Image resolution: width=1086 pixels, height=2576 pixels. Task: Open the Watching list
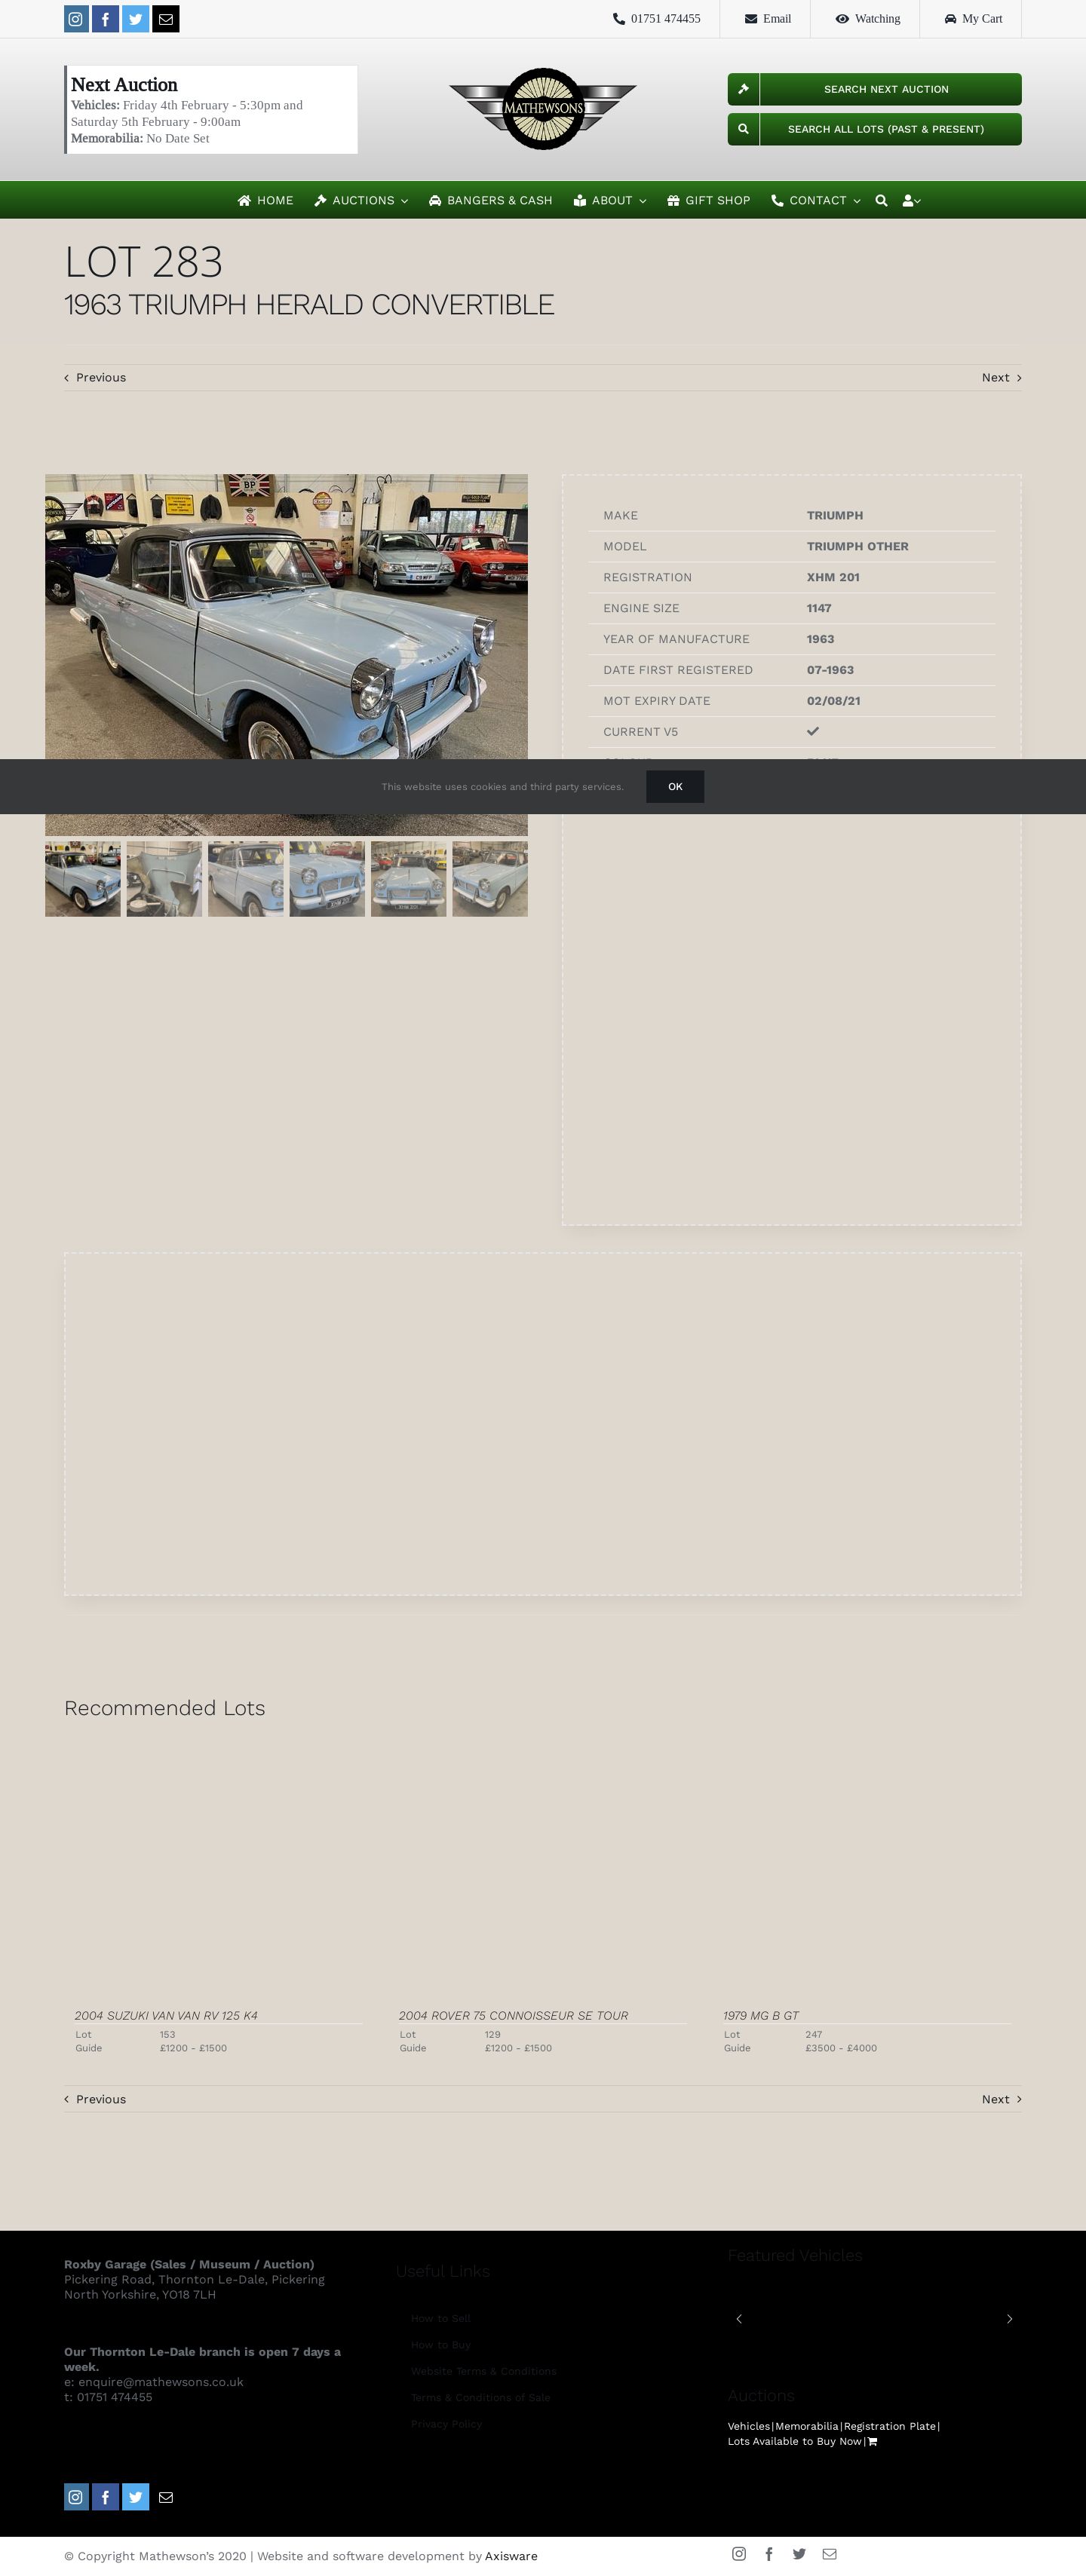point(868,19)
